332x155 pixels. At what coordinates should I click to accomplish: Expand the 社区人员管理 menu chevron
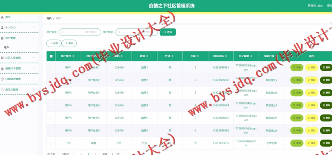tap(34, 58)
